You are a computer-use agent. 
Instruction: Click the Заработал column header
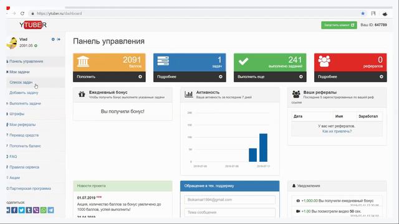[368, 116]
